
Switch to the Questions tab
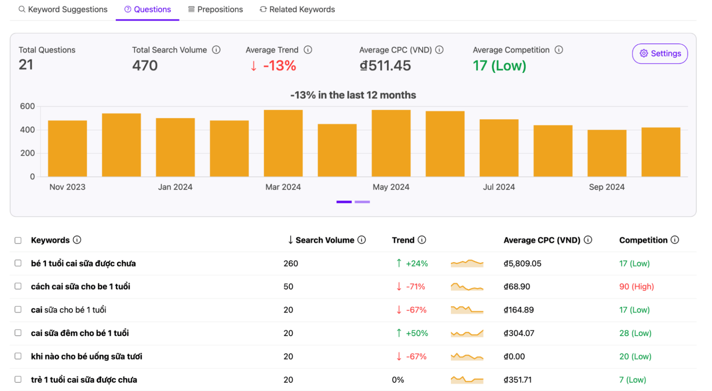tap(148, 9)
